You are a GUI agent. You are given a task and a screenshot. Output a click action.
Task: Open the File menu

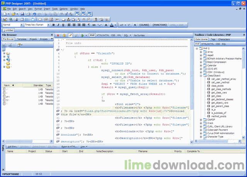[9, 9]
